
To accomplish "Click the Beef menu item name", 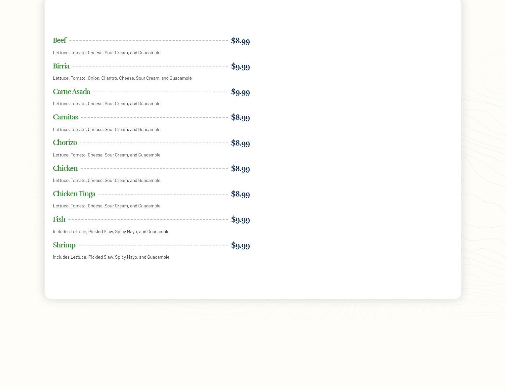I will click(60, 40).
